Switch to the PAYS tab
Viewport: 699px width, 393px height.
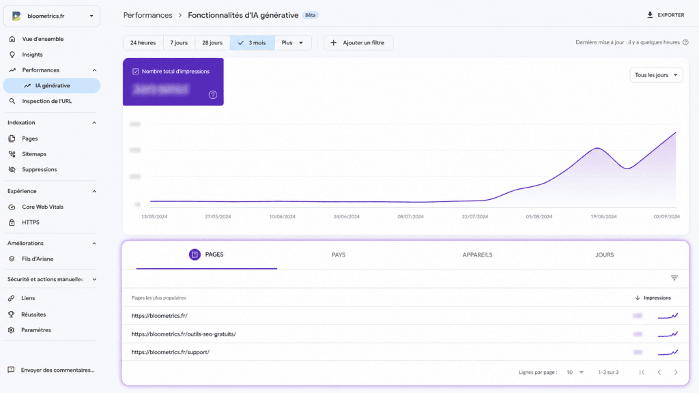[x=339, y=255]
